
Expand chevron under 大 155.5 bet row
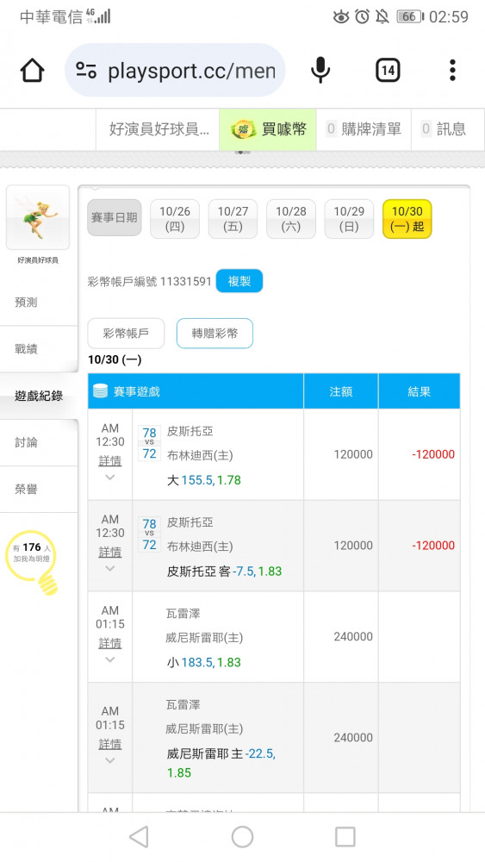[x=110, y=478]
